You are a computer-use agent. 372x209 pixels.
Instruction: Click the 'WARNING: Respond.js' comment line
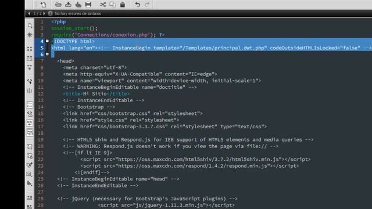click(x=170, y=146)
